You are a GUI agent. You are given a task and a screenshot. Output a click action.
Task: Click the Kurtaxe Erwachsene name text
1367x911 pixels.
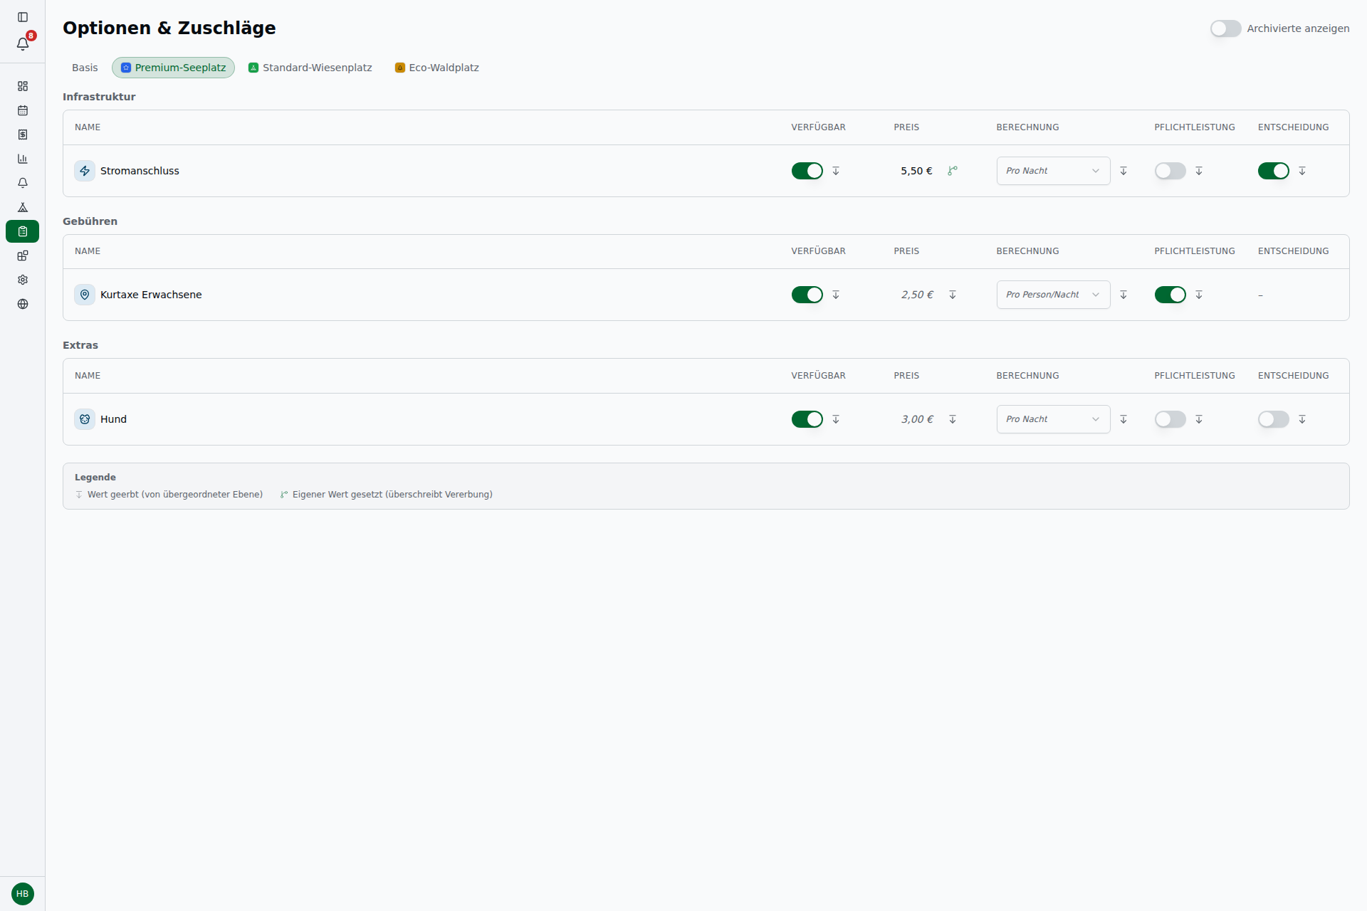[151, 295]
